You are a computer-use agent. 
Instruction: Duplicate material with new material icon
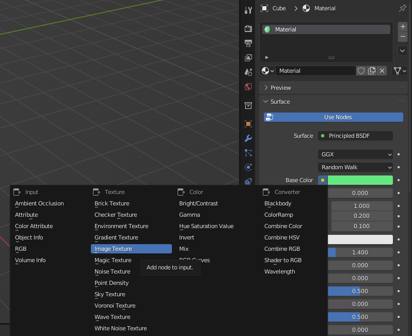coord(372,71)
